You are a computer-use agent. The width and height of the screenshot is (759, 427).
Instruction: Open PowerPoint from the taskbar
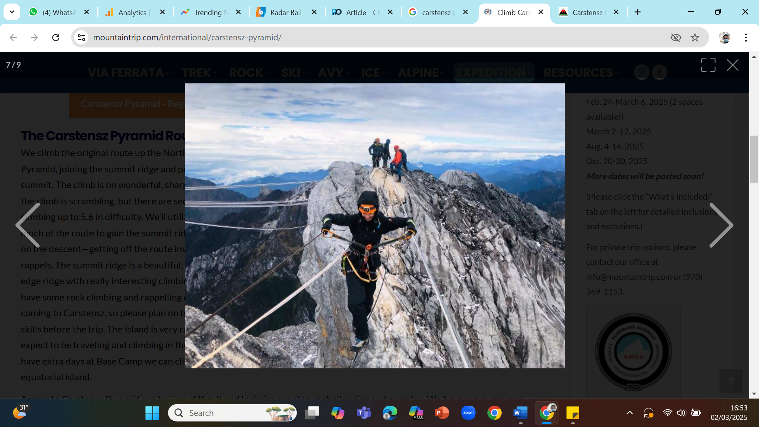[442, 413]
